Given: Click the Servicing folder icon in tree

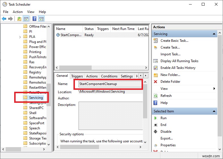Looking at the screenshot, I should (x=25, y=97).
